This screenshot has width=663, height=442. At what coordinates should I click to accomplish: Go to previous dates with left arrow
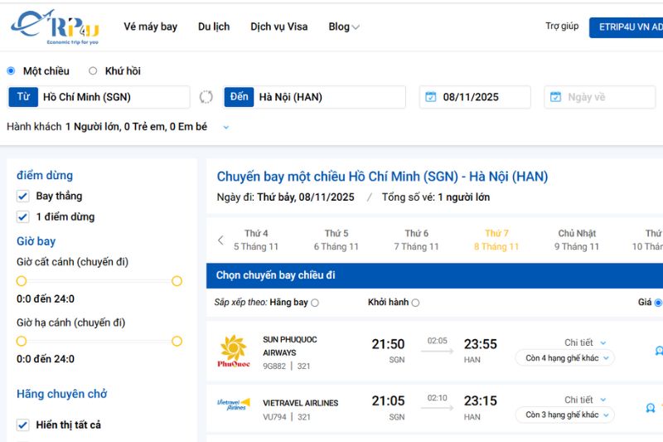point(220,240)
